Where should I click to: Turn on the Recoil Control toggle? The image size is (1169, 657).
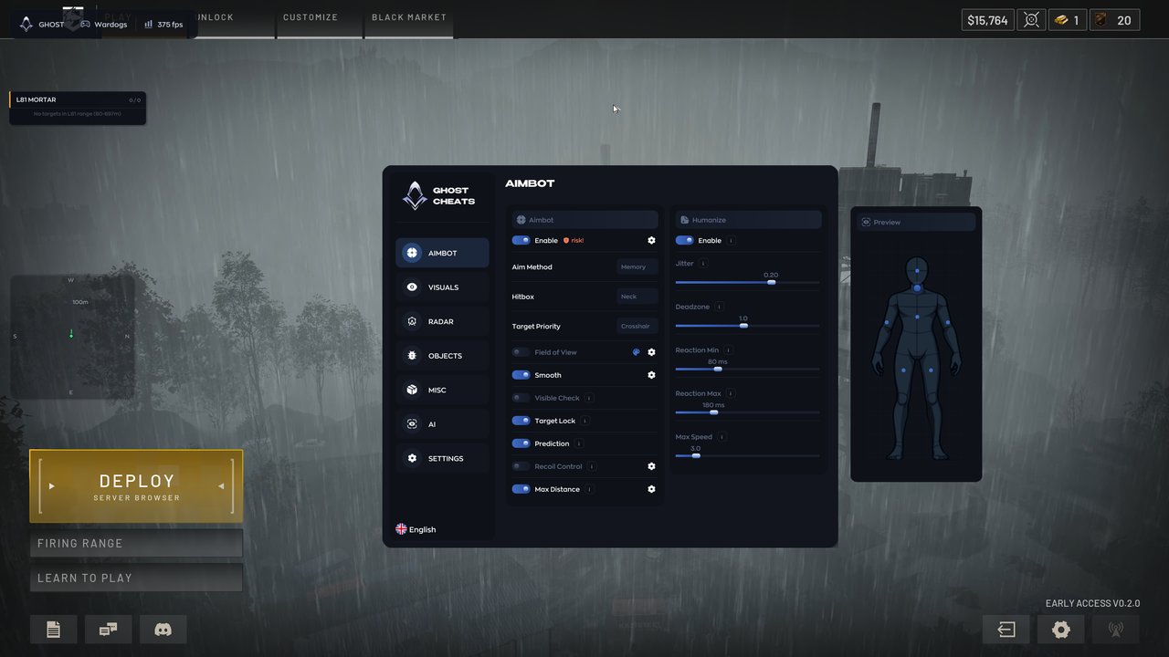(x=521, y=466)
